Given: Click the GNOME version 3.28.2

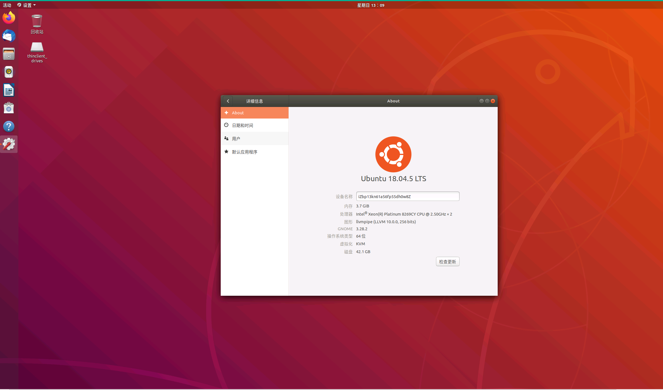Looking at the screenshot, I should (x=362, y=229).
